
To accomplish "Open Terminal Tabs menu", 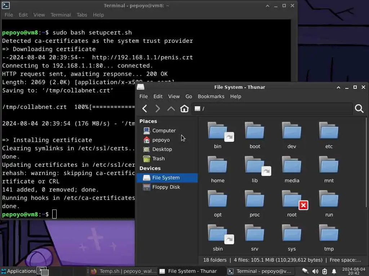I will pos(82,15).
